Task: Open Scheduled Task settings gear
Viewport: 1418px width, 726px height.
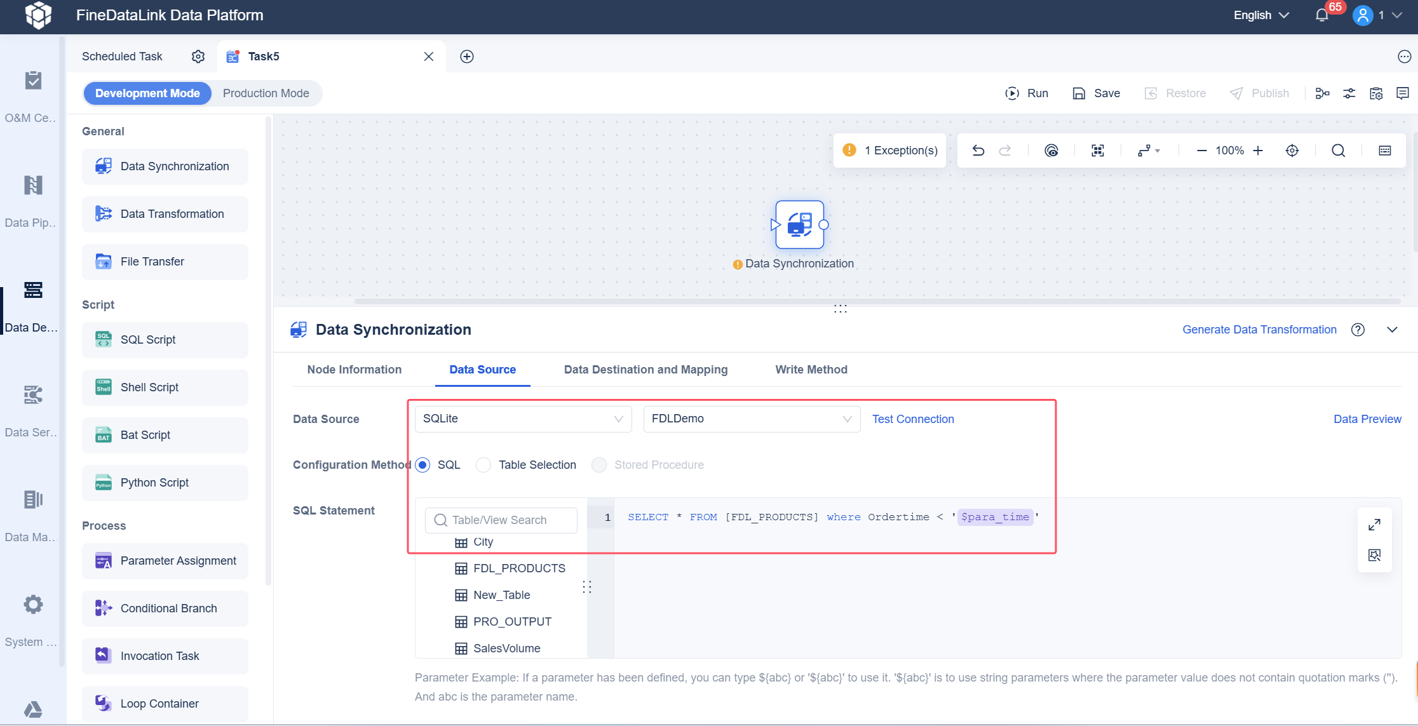Action: point(198,57)
